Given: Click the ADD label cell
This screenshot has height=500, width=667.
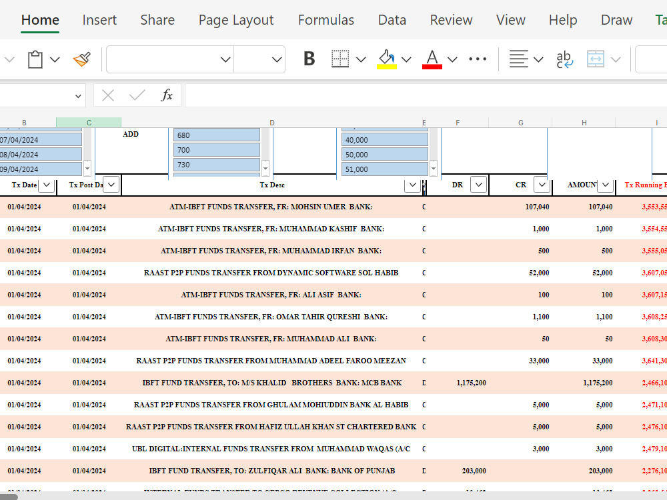Looking at the screenshot, I should pyautogui.click(x=131, y=135).
